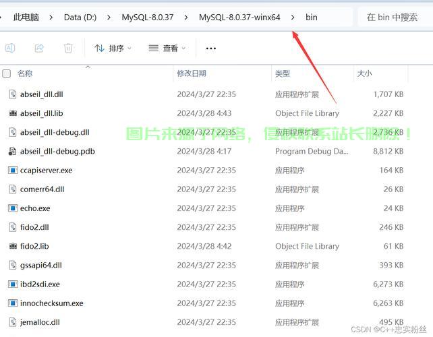Click the 164 KB size cell
433x337 pixels.
(x=391, y=171)
